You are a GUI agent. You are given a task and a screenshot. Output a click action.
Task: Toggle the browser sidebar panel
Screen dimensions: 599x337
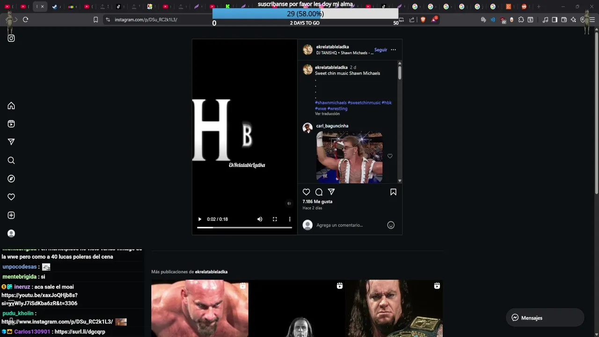click(x=555, y=20)
